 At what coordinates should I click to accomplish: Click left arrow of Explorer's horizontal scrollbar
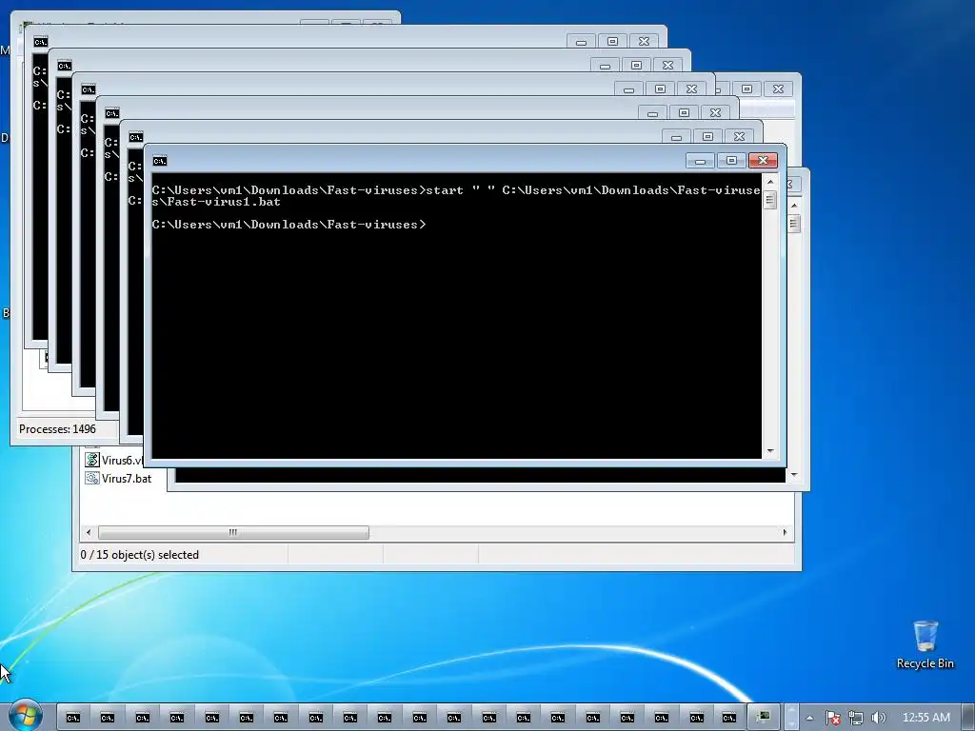[89, 532]
